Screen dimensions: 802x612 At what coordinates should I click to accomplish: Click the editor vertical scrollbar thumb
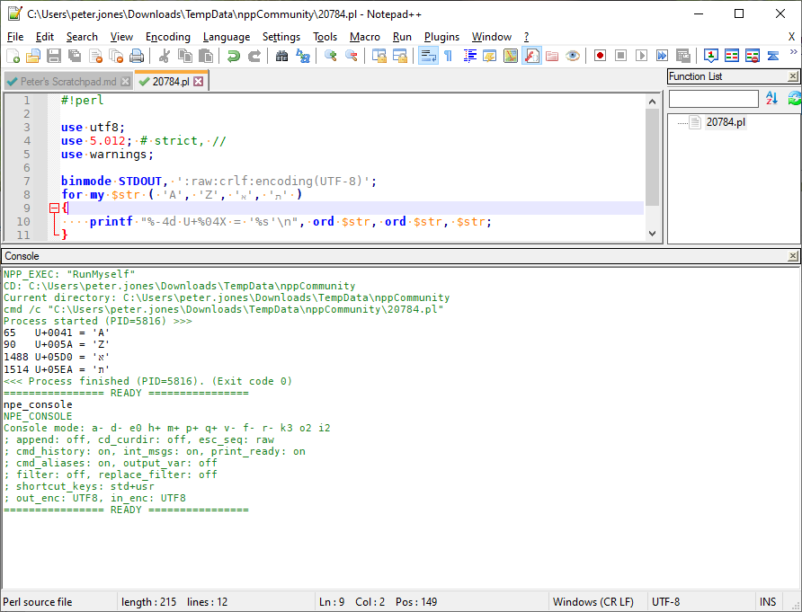pos(652,157)
